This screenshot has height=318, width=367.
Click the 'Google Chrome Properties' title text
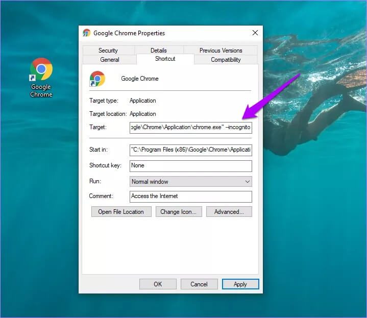pyautogui.click(x=129, y=33)
